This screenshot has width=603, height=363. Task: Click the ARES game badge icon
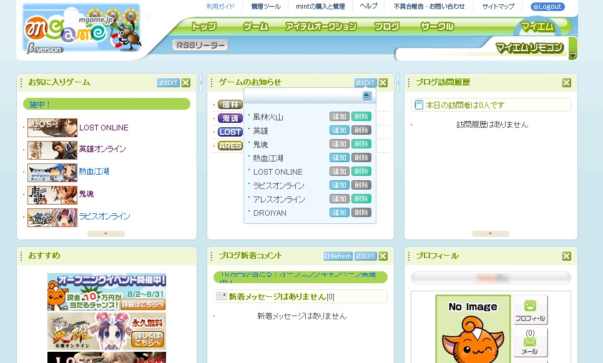[230, 146]
